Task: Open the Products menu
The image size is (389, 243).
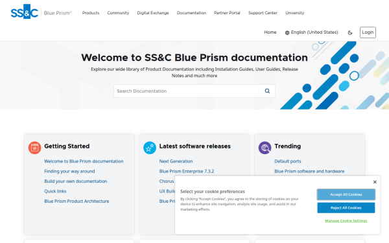Action: click(91, 13)
